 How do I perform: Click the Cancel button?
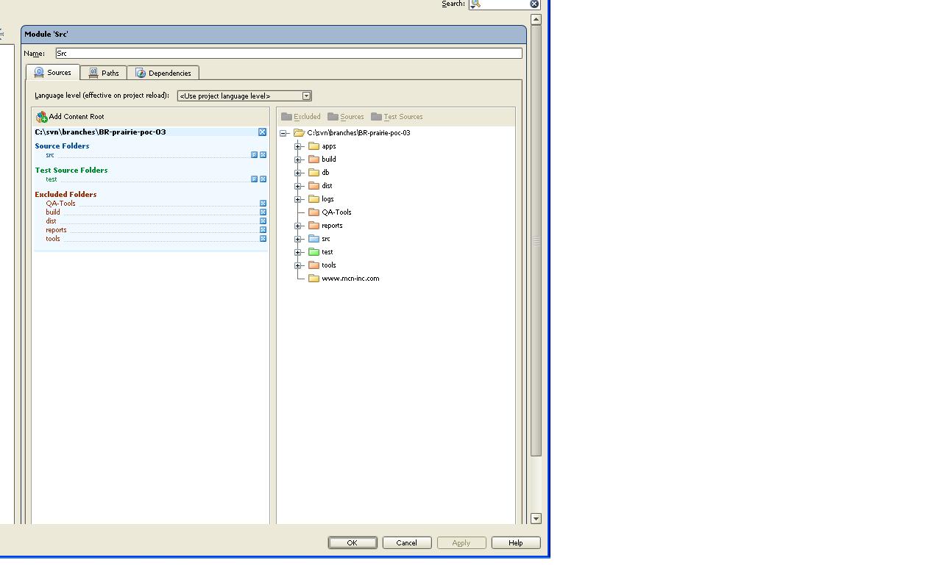tap(407, 543)
